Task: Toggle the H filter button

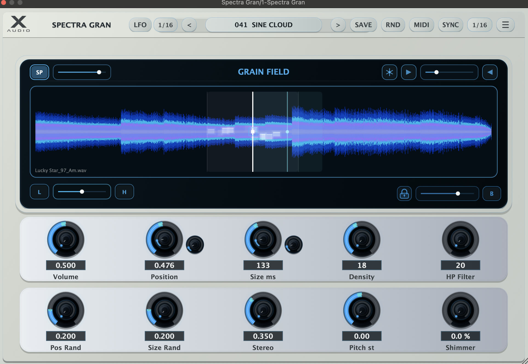Action: pos(124,192)
